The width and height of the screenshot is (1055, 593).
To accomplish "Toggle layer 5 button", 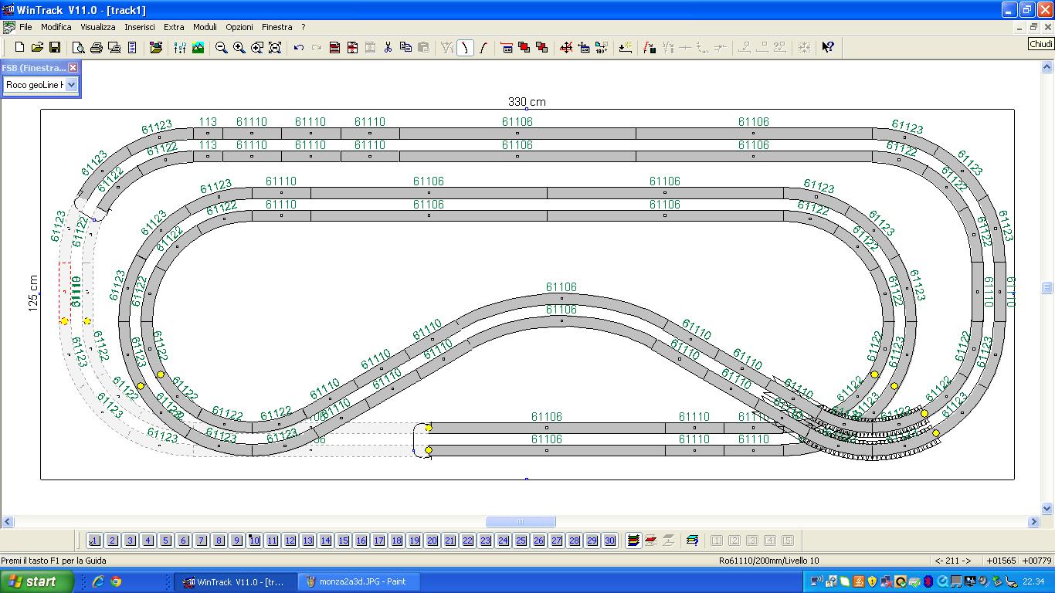I will coord(165,541).
